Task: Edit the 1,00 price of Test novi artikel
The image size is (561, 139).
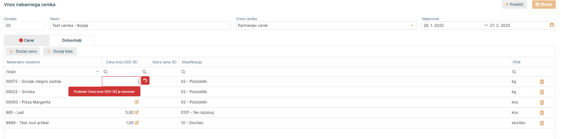Action: (137, 123)
